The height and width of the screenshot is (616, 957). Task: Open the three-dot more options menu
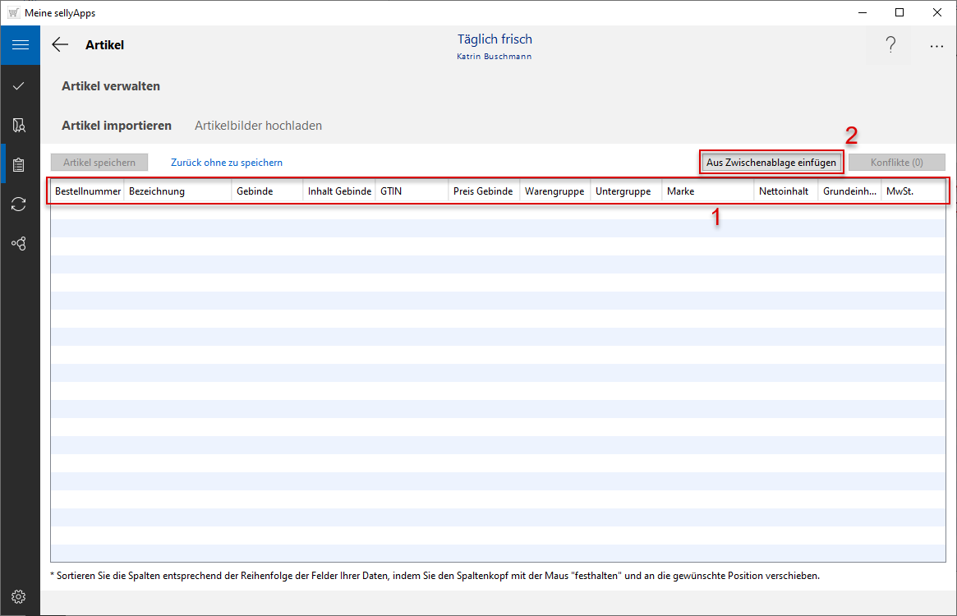pyautogui.click(x=936, y=47)
